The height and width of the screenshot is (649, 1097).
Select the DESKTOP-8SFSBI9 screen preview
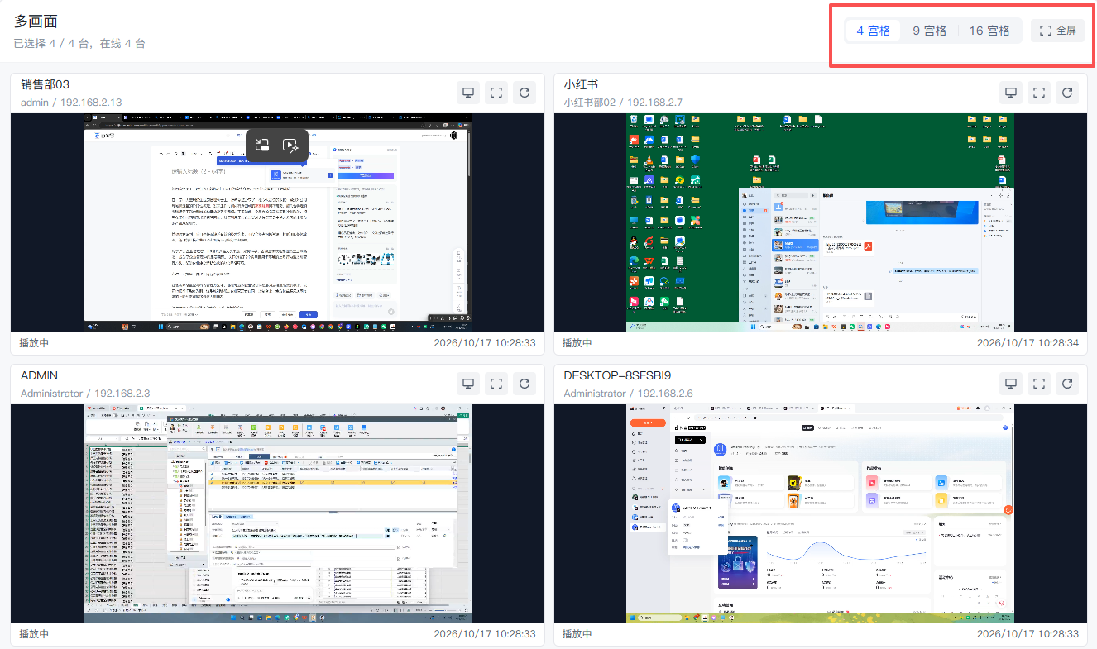[821, 513]
